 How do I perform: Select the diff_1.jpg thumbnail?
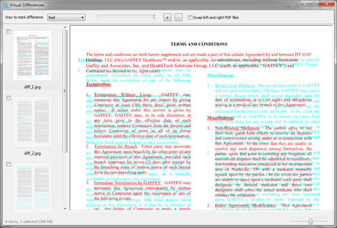click(32, 55)
